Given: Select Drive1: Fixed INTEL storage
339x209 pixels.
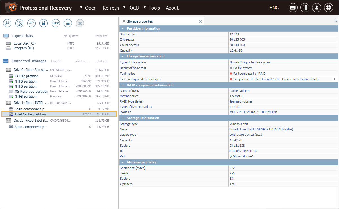Looking at the screenshot, I should [x=59, y=103].
